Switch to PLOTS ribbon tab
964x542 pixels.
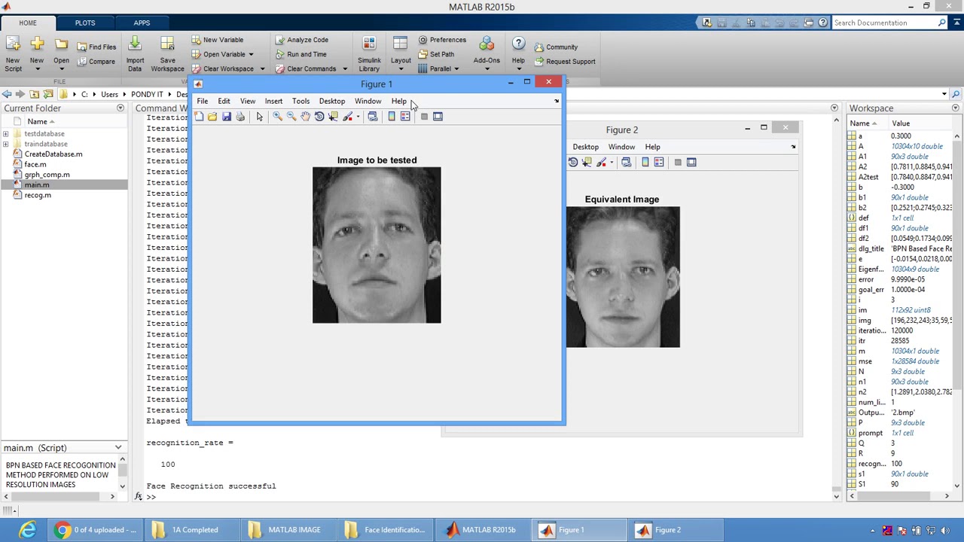[x=85, y=23]
